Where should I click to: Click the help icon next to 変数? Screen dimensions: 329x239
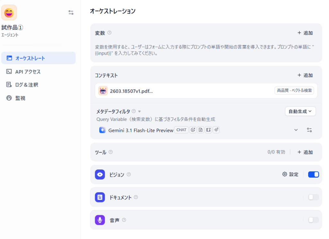pyautogui.click(x=109, y=33)
